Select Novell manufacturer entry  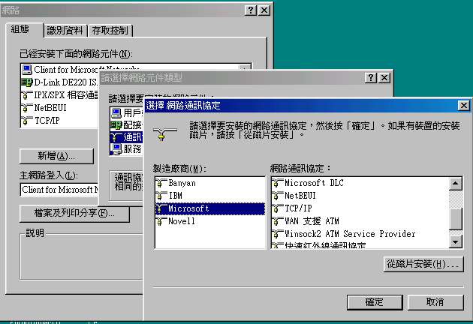(181, 221)
